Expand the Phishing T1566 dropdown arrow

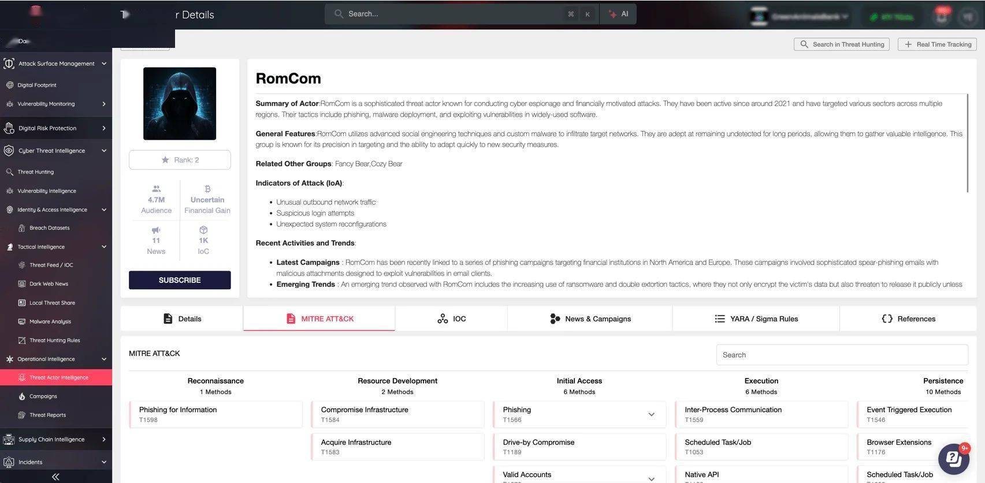point(651,414)
